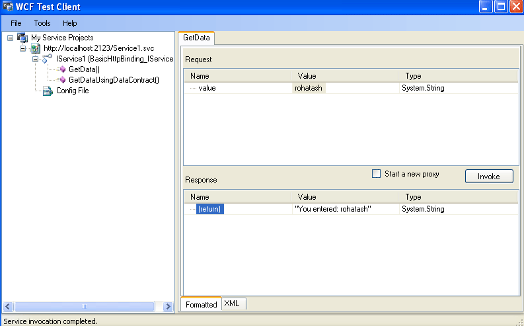Open the File menu
The height and width of the screenshot is (326, 524).
pyautogui.click(x=16, y=23)
